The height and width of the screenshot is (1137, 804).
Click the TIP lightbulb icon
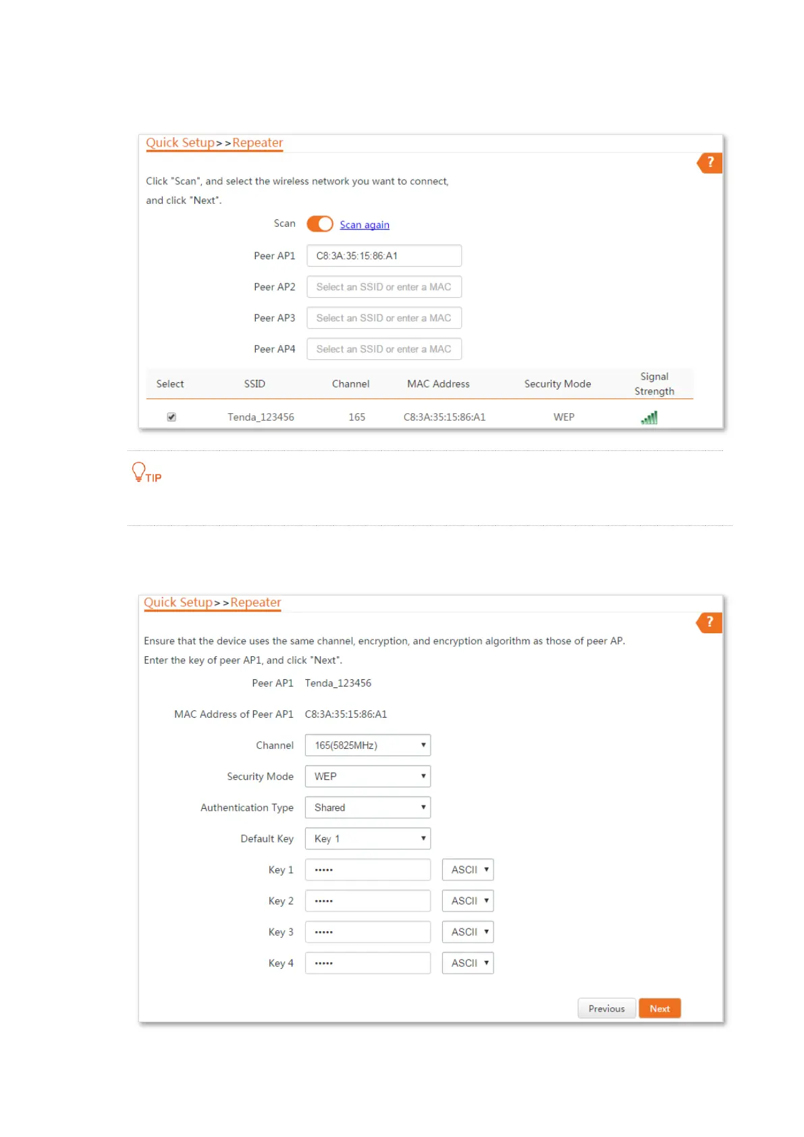coord(138,471)
